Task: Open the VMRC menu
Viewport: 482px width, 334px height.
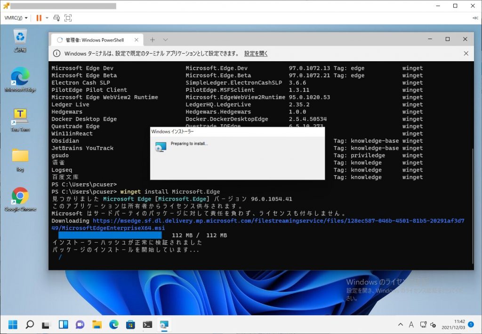Action: [x=16, y=18]
